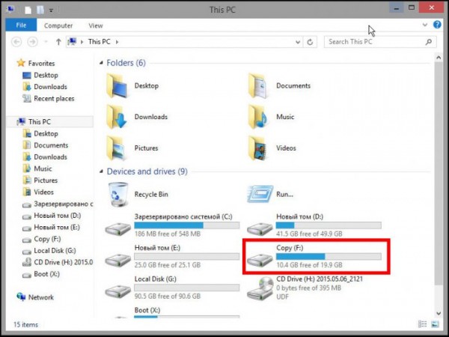Expand the ribbon with the chevron
Viewport: 449px width, 337px height.
[425, 25]
